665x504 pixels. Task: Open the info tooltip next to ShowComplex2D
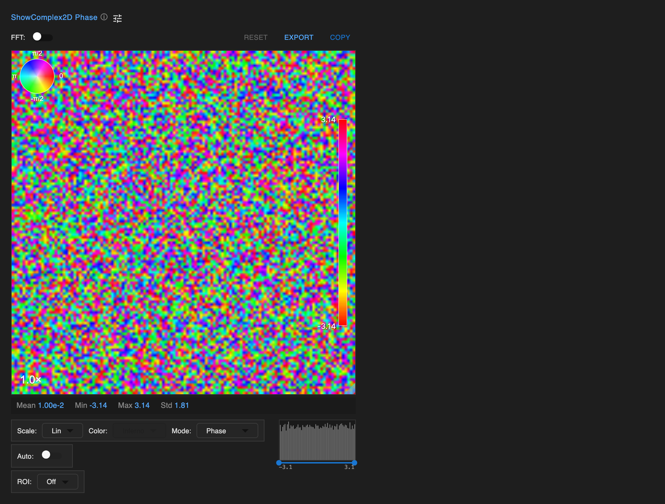point(104,17)
